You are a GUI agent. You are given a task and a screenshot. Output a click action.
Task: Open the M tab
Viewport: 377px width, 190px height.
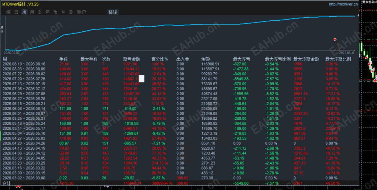tap(63, 12)
